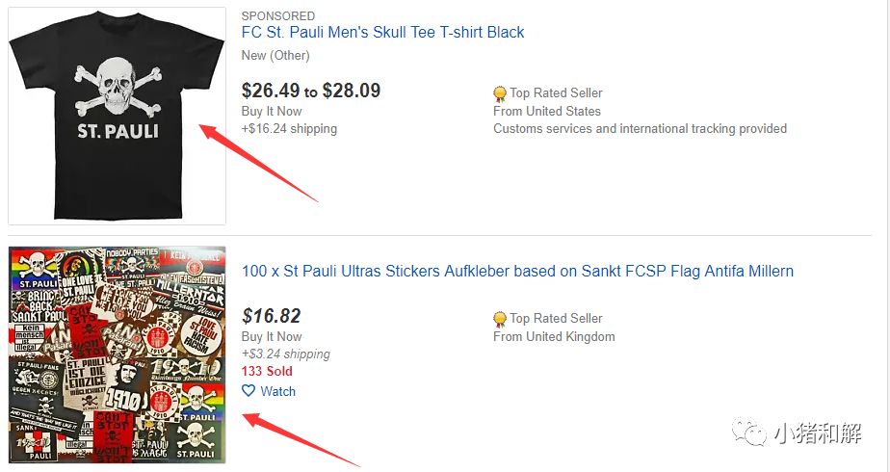Click Top Rated Seller ribbon on T-shirt listing
890x472 pixels.
coord(500,93)
